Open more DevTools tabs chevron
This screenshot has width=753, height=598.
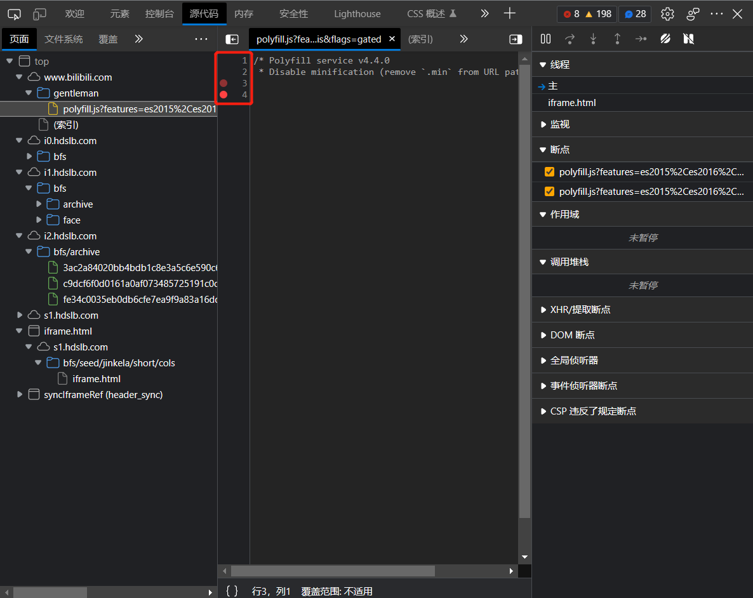[x=484, y=13]
